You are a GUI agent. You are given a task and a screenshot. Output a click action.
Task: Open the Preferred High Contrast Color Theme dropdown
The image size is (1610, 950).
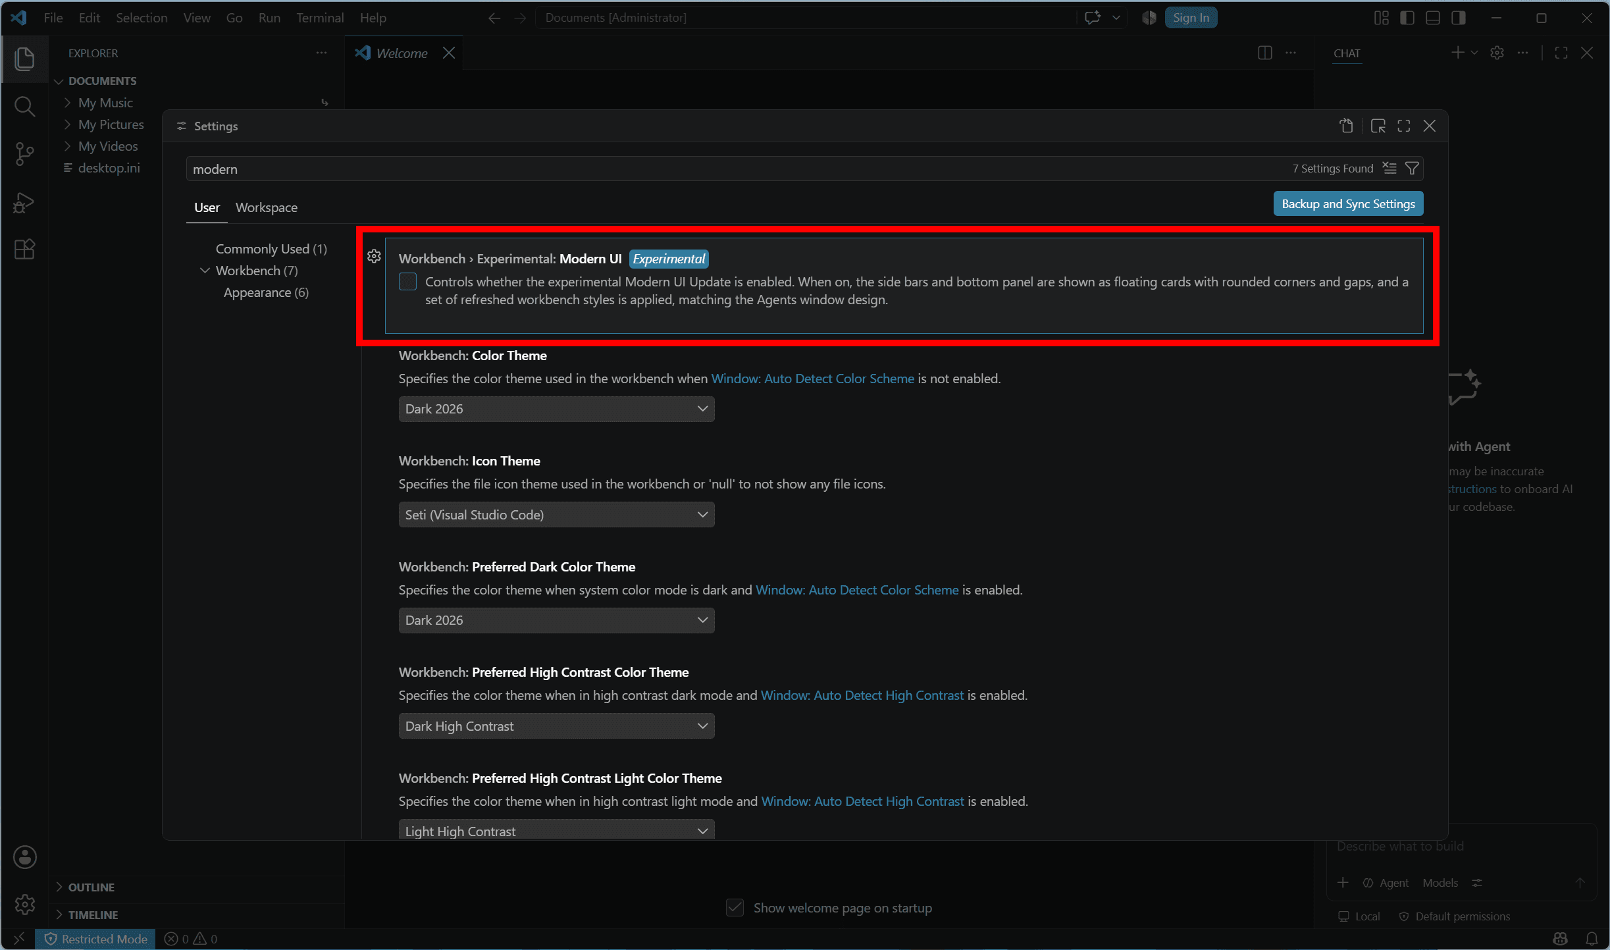pos(556,726)
